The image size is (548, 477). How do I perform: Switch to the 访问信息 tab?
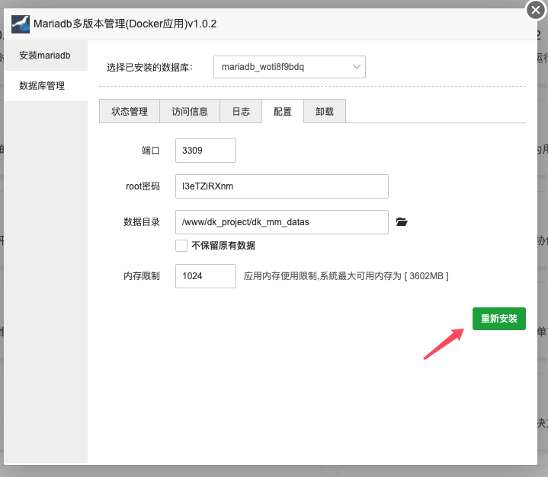[190, 111]
